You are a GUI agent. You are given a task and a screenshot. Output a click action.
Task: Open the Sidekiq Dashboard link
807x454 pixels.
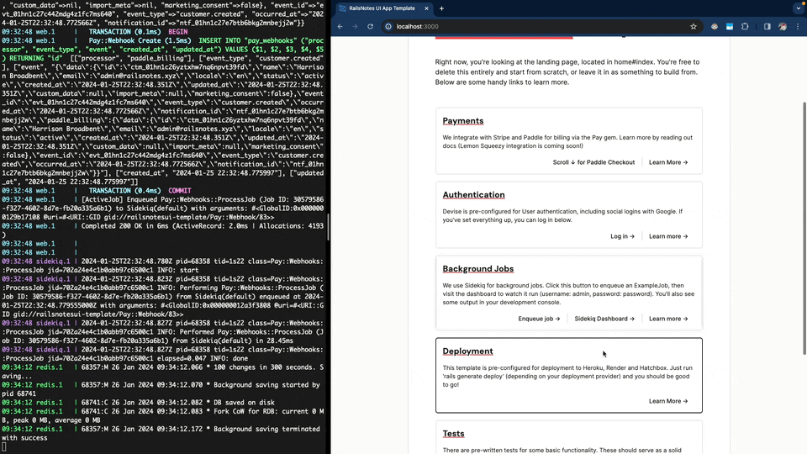click(x=604, y=319)
